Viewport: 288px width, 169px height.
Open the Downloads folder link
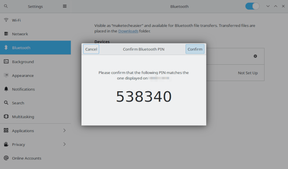point(128,31)
